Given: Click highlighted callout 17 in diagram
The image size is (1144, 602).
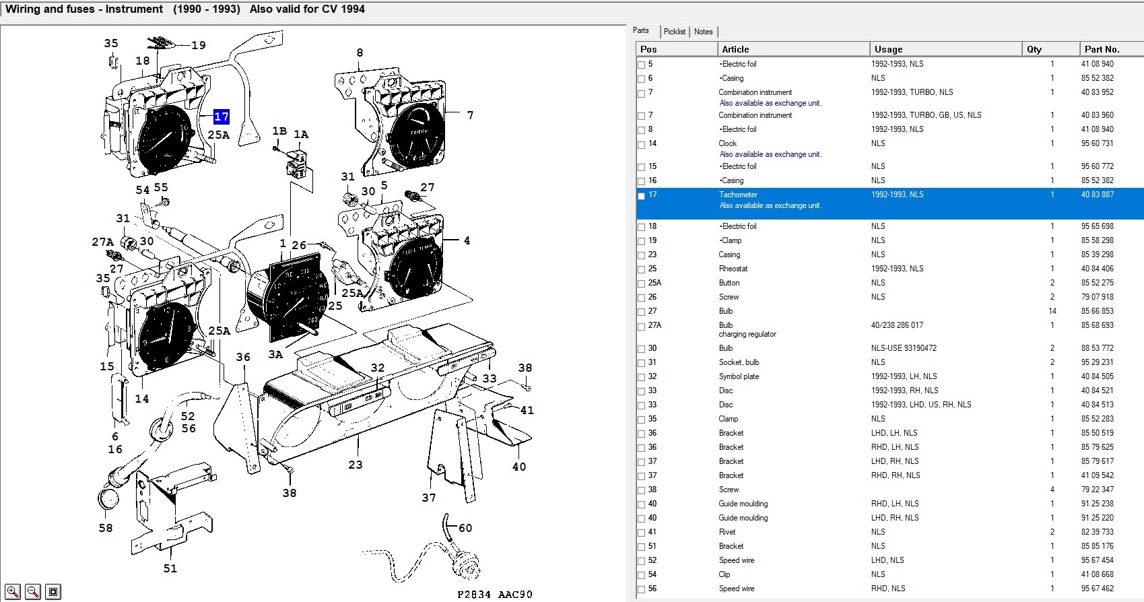Looking at the screenshot, I should click(x=222, y=116).
